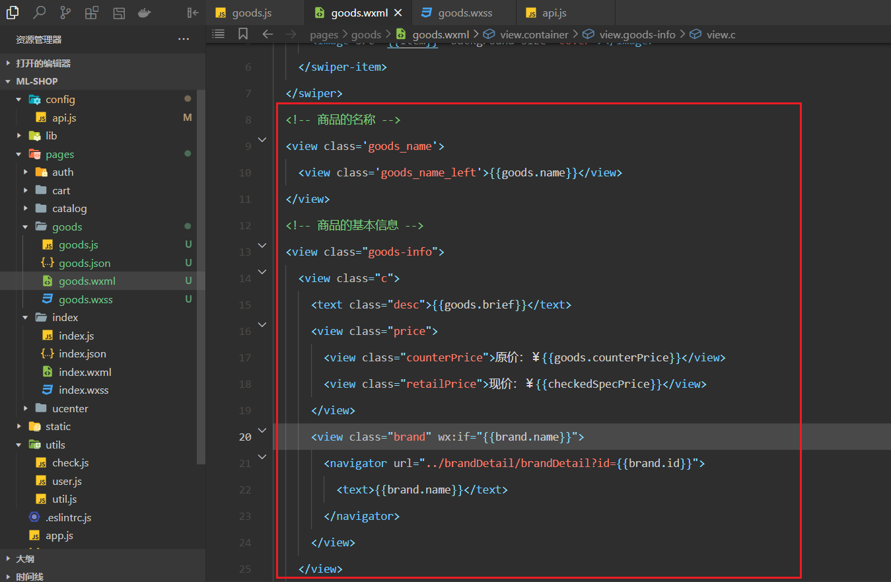This screenshot has width=891, height=582.
Task: Expand the 大纲 outline section
Action: point(102,559)
